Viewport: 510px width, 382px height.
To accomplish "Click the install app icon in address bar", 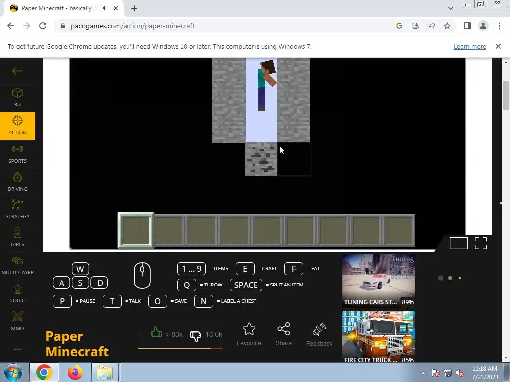I will click(x=415, y=26).
